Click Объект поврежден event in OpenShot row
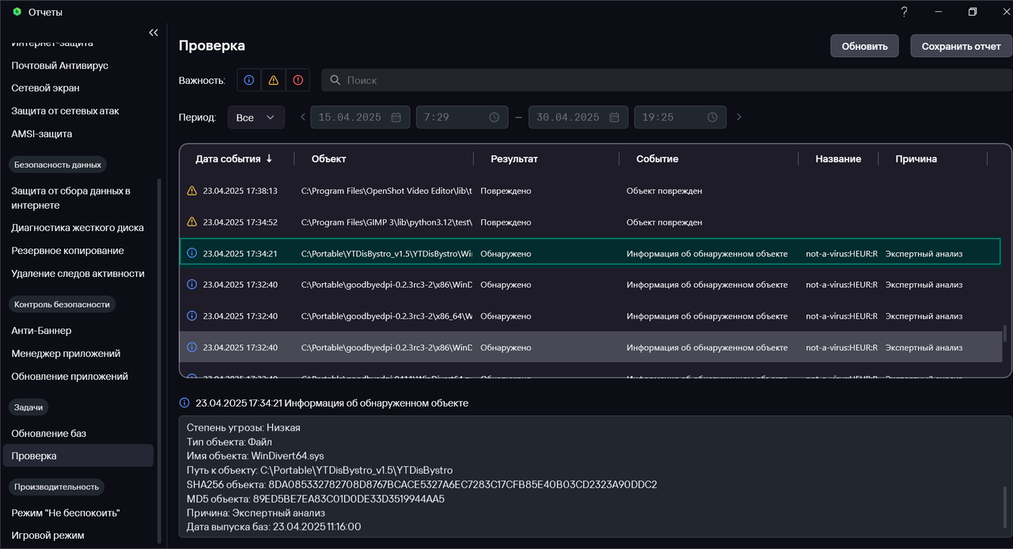The image size is (1013, 549). (x=664, y=191)
